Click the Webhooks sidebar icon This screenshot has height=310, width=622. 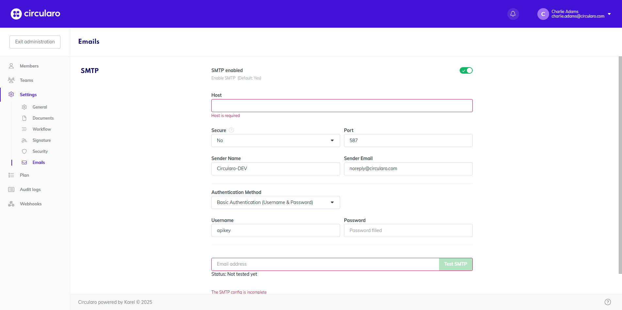point(11,204)
